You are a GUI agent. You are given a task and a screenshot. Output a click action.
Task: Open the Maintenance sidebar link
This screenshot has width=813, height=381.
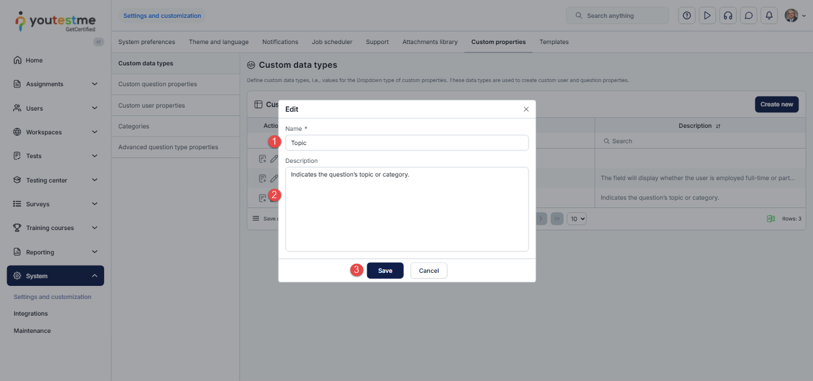[x=32, y=330]
